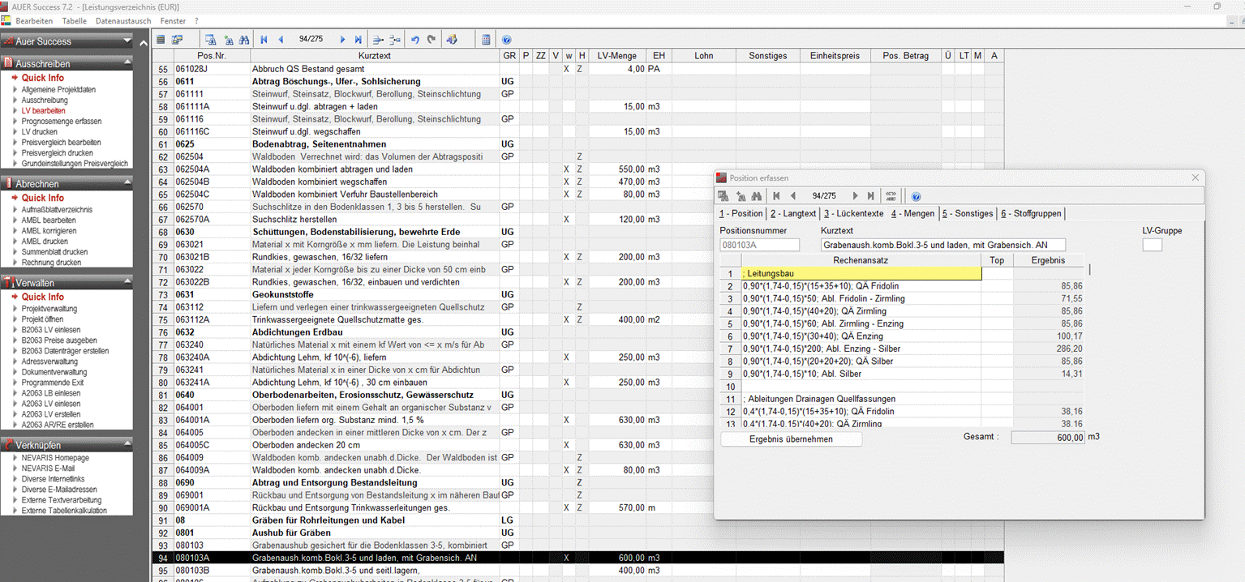The width and height of the screenshot is (1245, 582).
Task: Click the Ergebnis übernehmen button
Action: point(791,439)
